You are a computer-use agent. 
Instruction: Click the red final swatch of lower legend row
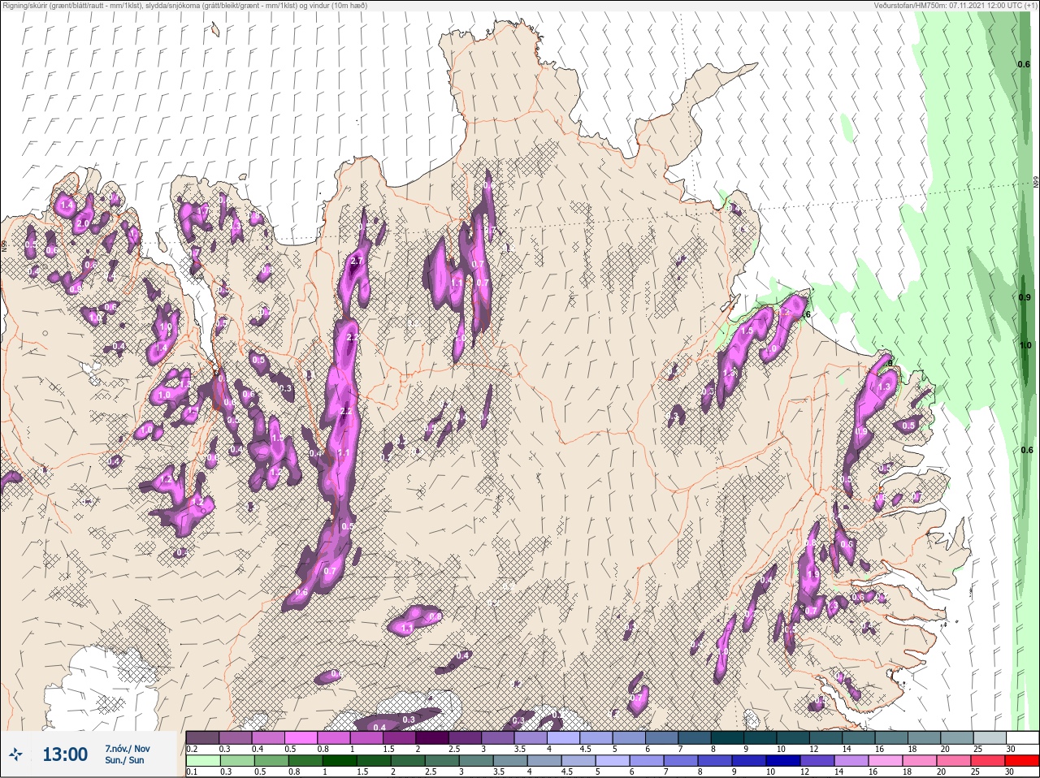[x=1023, y=761]
